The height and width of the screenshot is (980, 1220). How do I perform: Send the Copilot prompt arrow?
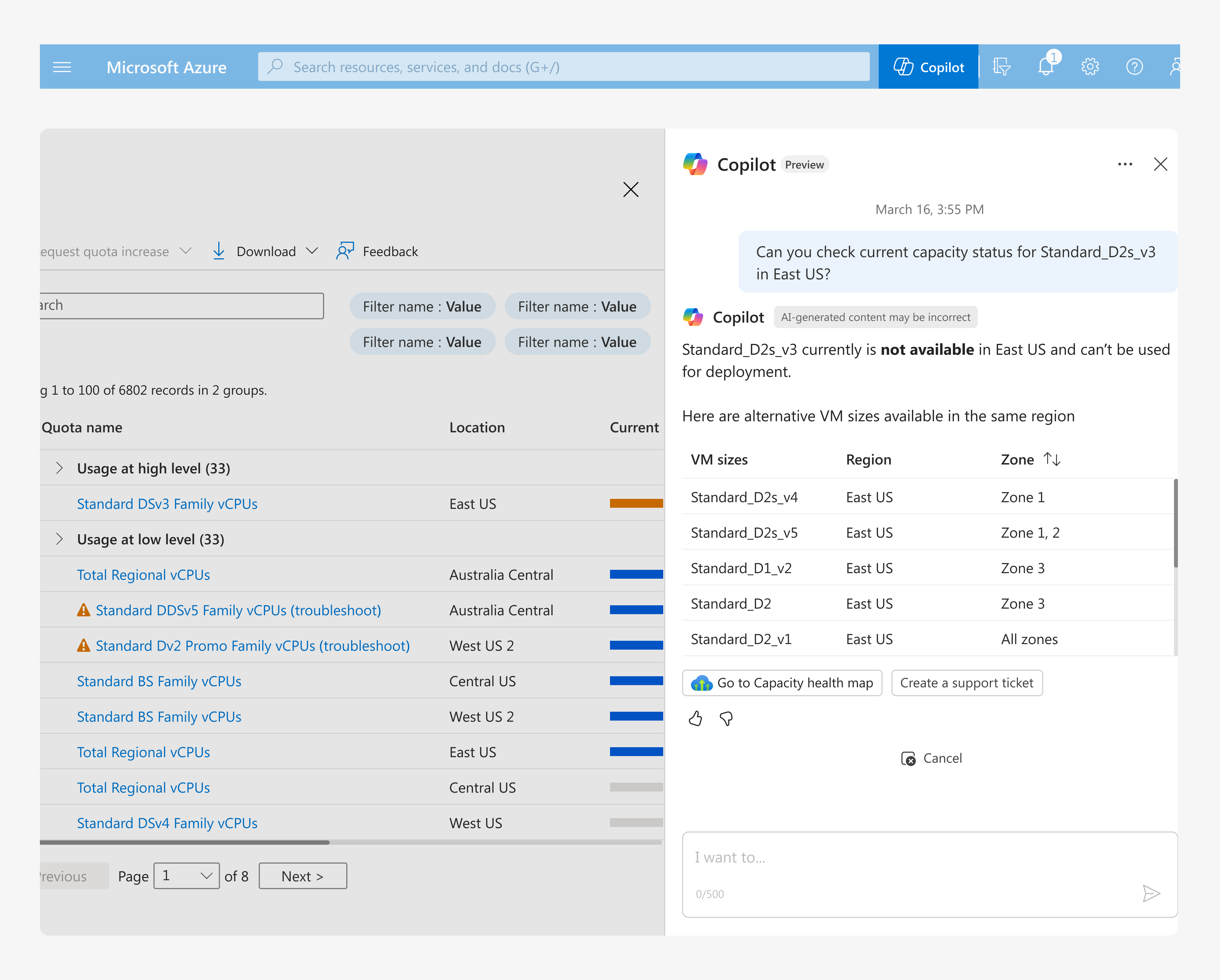point(1151,893)
